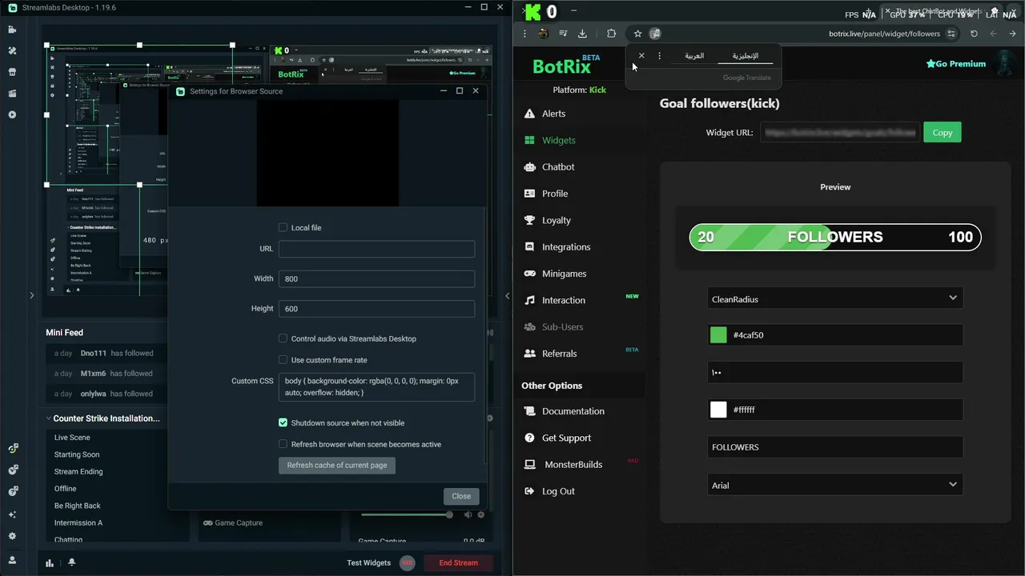
Task: Collapse Streamlabs side panel chevron
Action: tap(507, 296)
